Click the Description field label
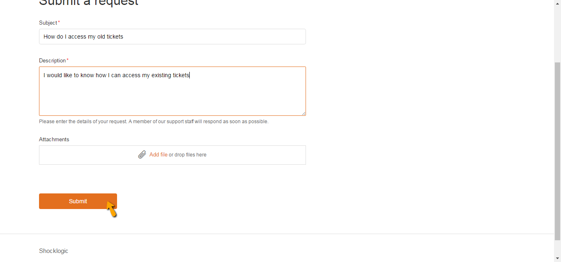This screenshot has height=262, width=561. [52, 60]
